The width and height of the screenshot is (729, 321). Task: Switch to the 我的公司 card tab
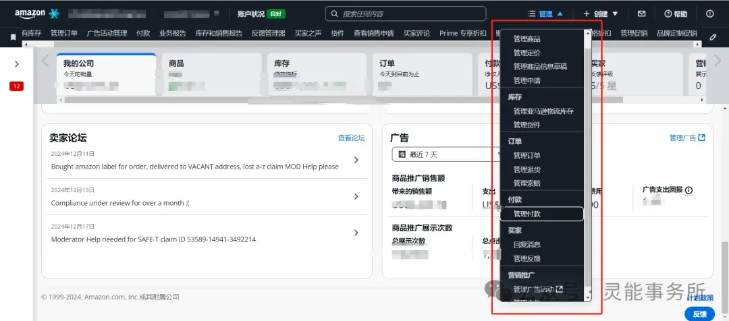106,74
